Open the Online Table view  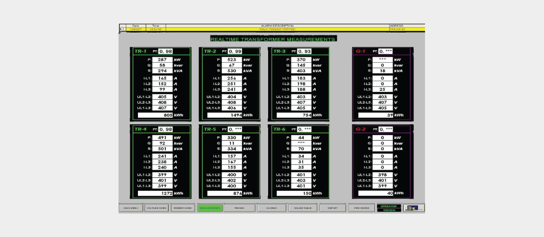(303, 208)
